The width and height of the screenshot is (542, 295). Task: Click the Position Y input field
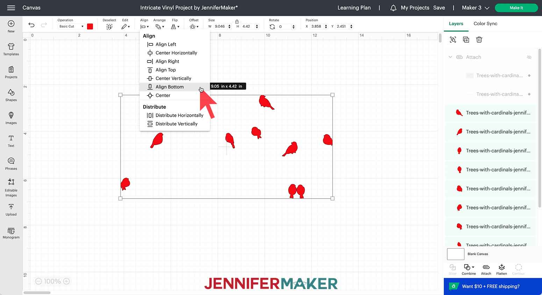(x=342, y=27)
